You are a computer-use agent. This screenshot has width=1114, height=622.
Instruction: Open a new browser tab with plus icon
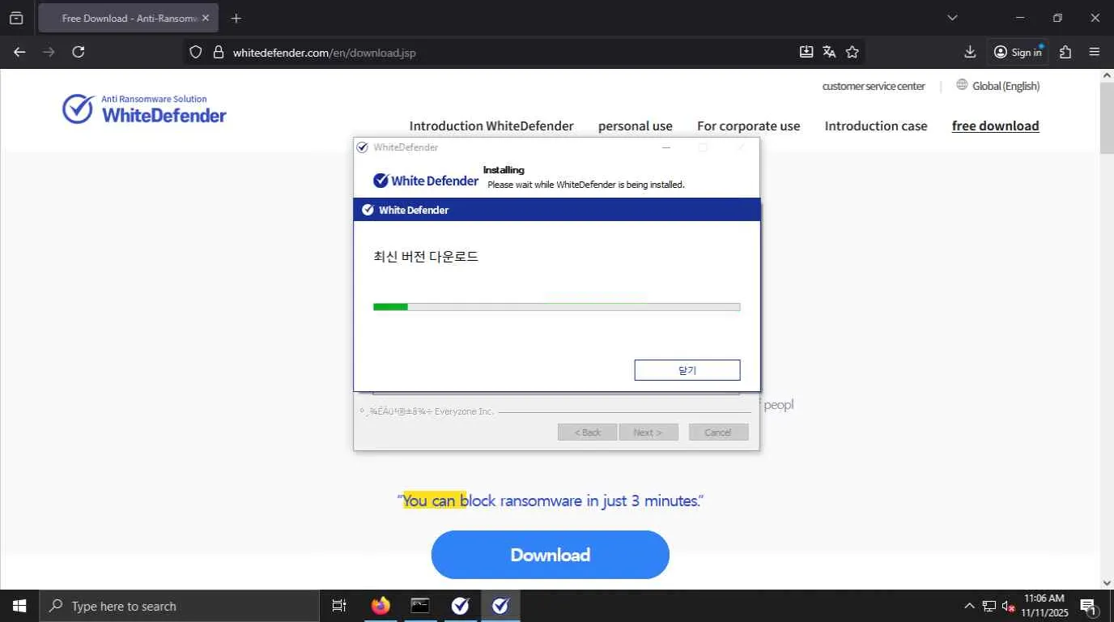click(x=236, y=18)
